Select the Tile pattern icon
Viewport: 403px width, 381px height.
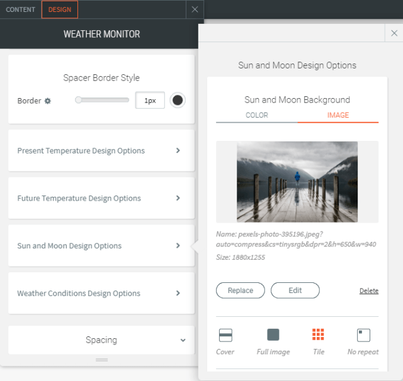(x=319, y=335)
